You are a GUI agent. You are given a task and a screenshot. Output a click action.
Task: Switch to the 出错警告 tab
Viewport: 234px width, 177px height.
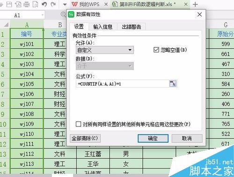click(x=132, y=27)
